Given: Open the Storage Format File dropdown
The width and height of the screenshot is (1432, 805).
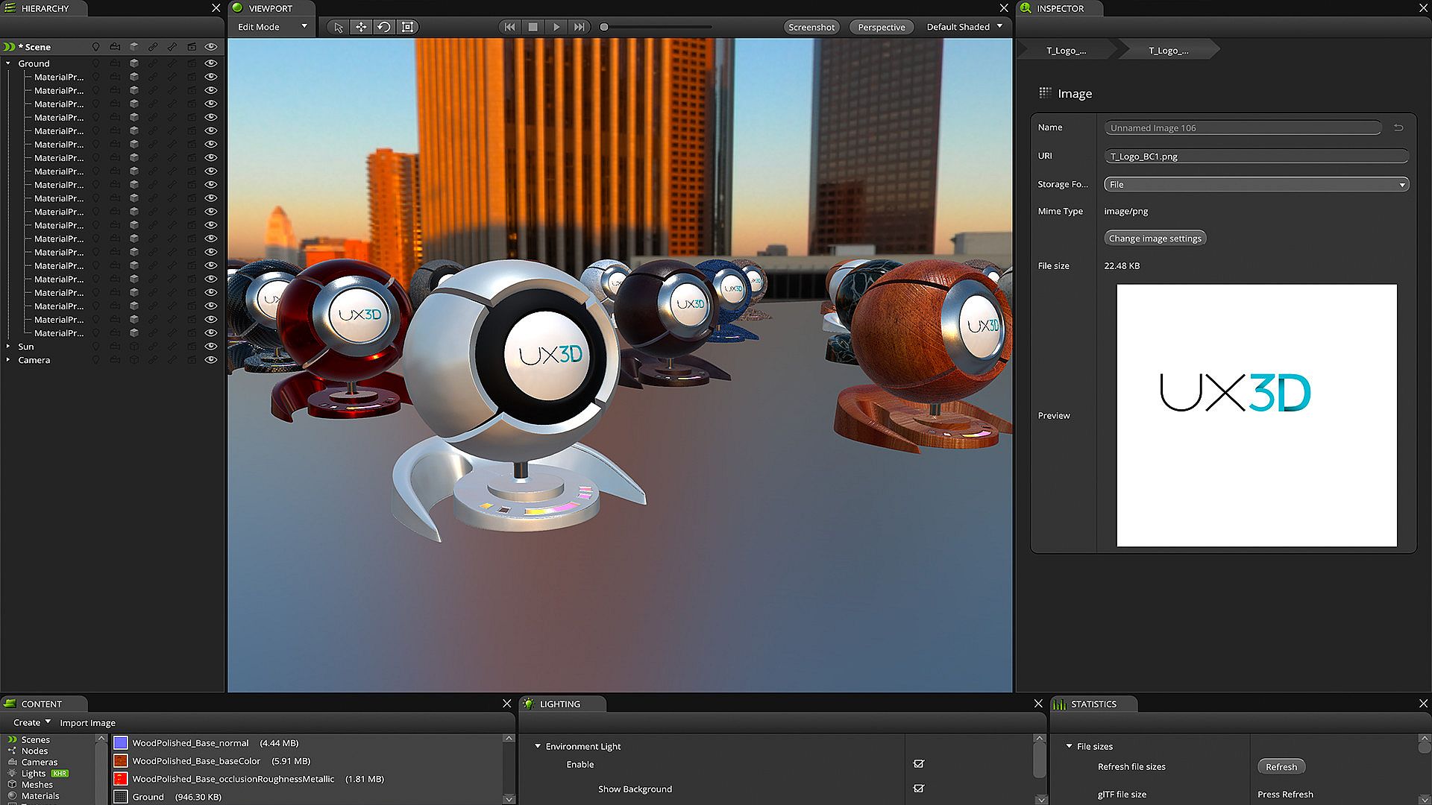Looking at the screenshot, I should point(1256,184).
